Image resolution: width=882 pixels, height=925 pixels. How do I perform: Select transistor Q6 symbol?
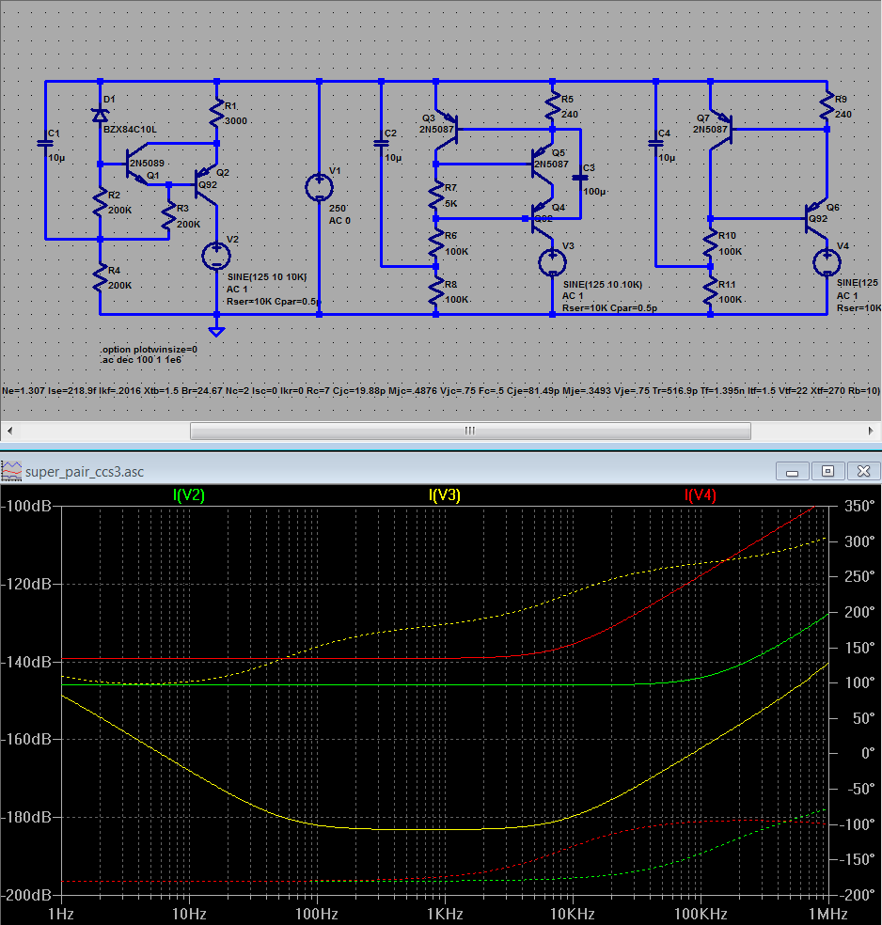coord(817,218)
